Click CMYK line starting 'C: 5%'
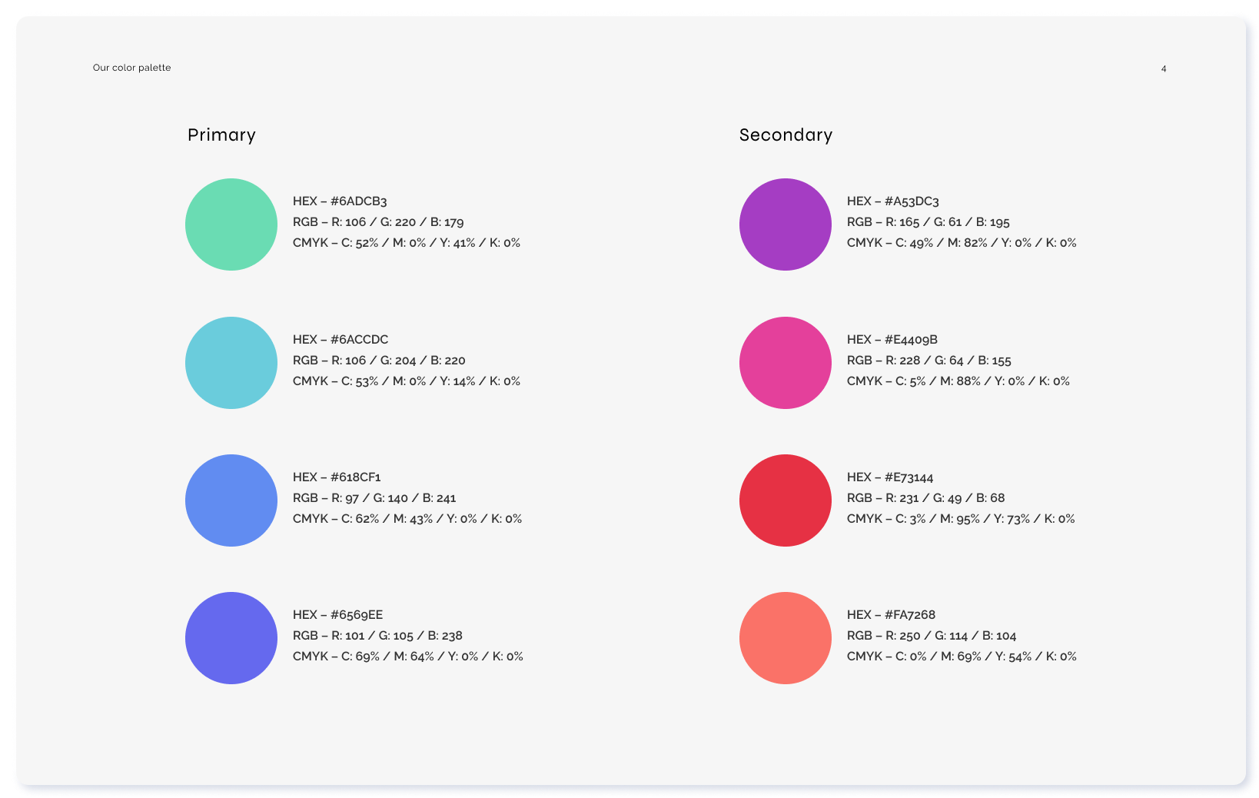Image resolution: width=1259 pixels, height=798 pixels. pyautogui.click(x=958, y=381)
